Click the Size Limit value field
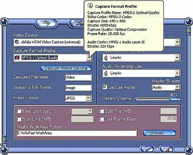The width and height of the screenshot is (193, 155). click(82, 119)
